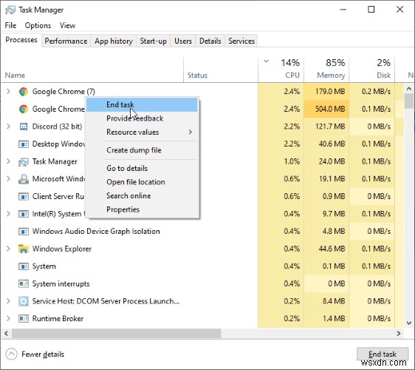Viewport: 415px width, 370px height.
Task: Expand the Microsoft Windows process group
Action: 8,179
